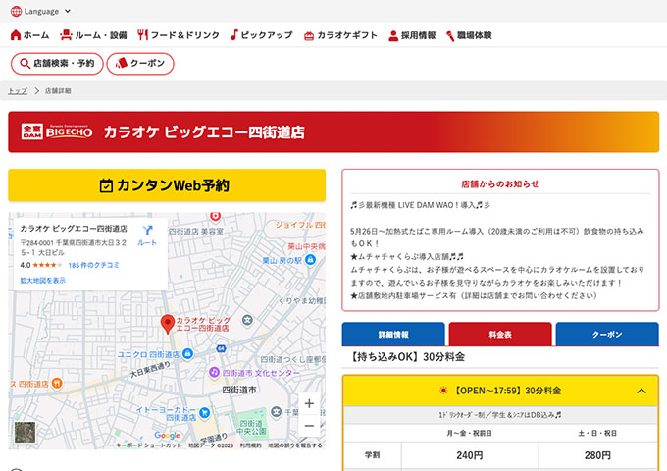The height and width of the screenshot is (471, 667).
Task: Open 利用規約 map link
Action: [250, 445]
